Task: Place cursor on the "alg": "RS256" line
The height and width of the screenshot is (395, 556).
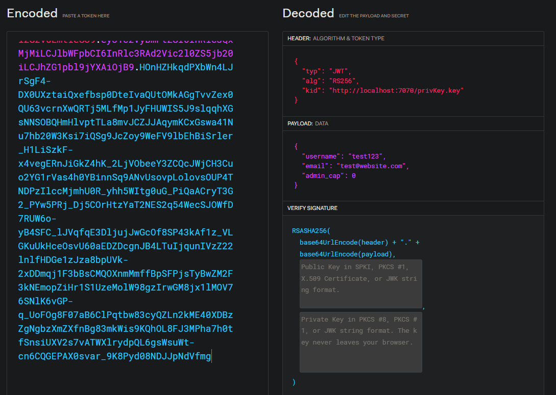Action: coord(330,81)
